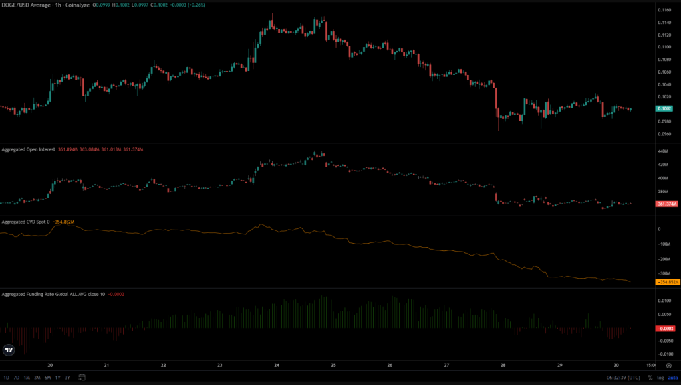Click the red 361.374M open interest label
This screenshot has width=681, height=385.
tap(666, 204)
